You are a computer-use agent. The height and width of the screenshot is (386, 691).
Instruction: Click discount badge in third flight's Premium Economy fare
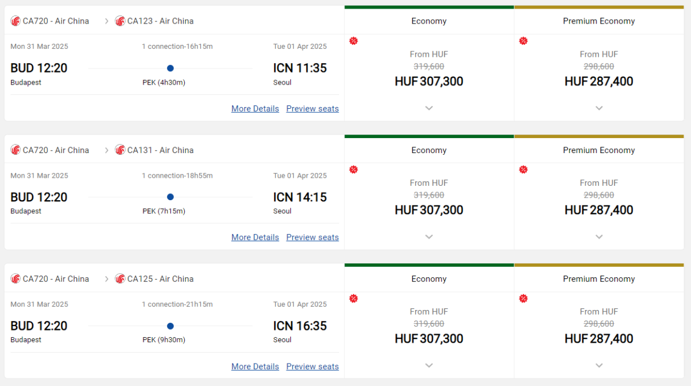coord(523,299)
